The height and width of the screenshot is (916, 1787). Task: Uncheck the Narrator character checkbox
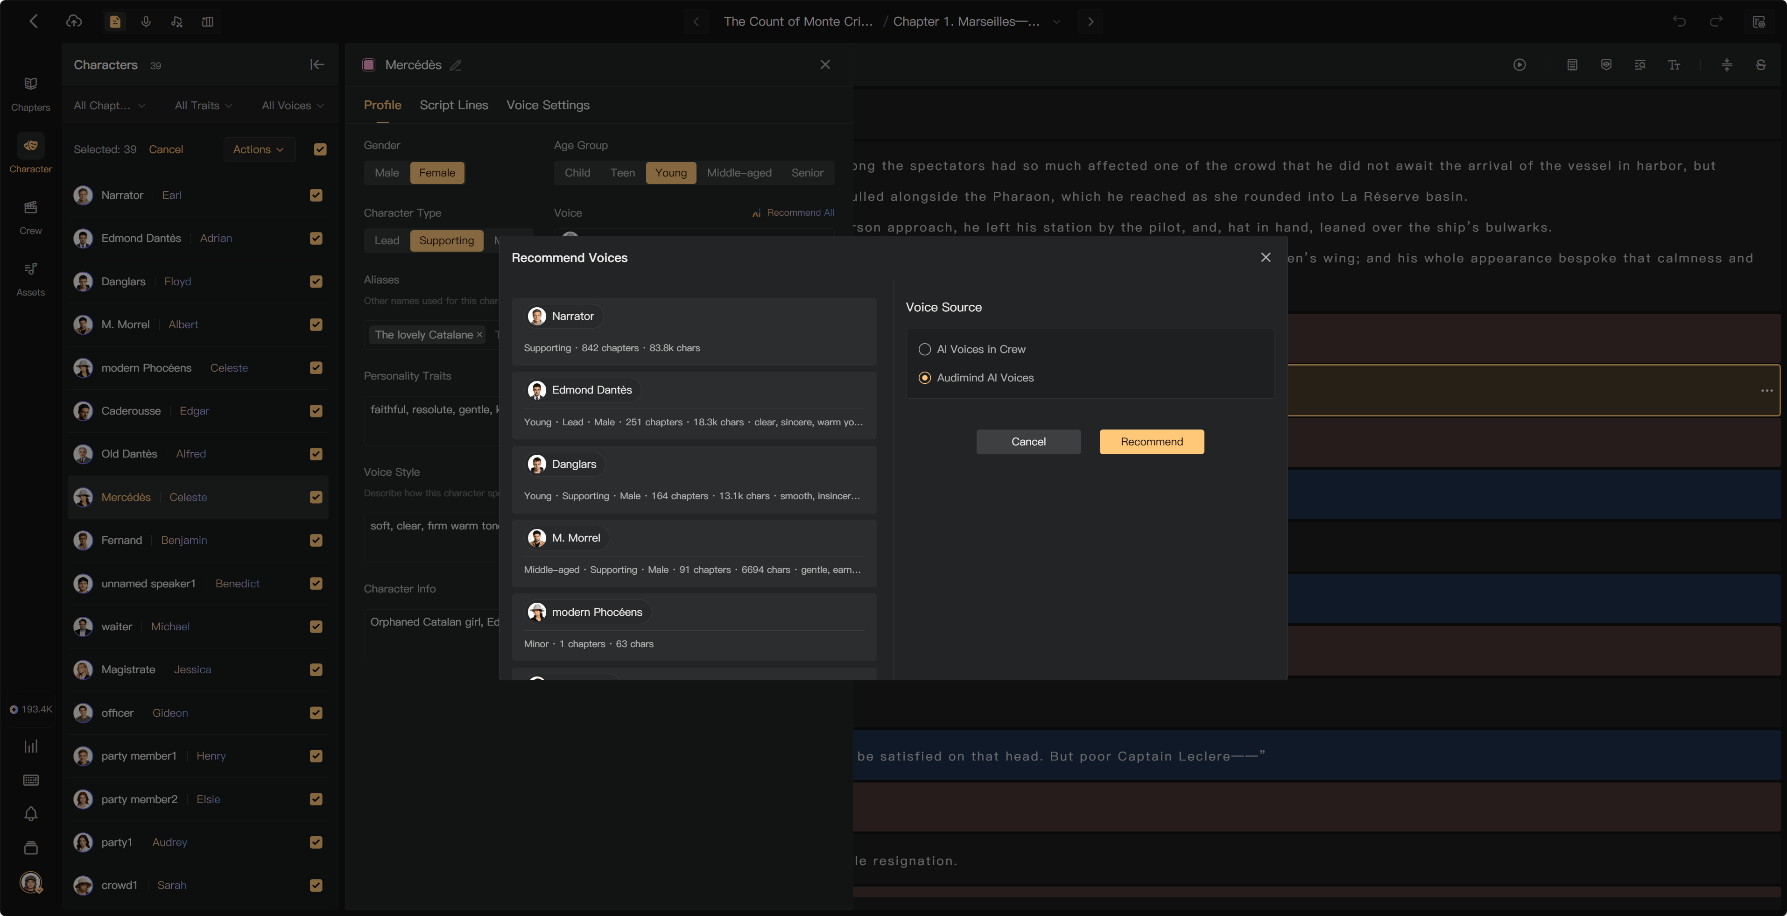click(317, 195)
